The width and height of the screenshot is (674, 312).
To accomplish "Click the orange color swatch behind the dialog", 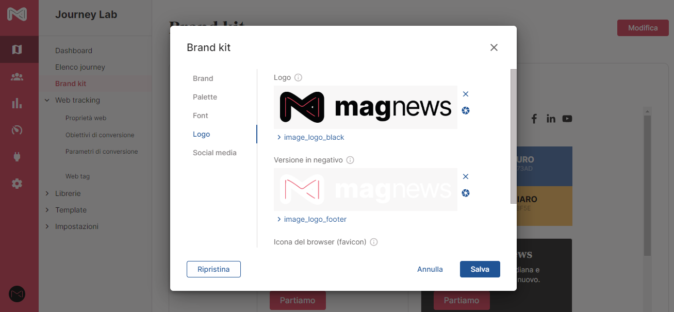I will click(x=545, y=206).
